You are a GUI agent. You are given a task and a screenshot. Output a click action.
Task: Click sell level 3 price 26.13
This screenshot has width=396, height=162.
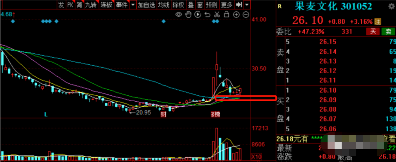[328, 62]
